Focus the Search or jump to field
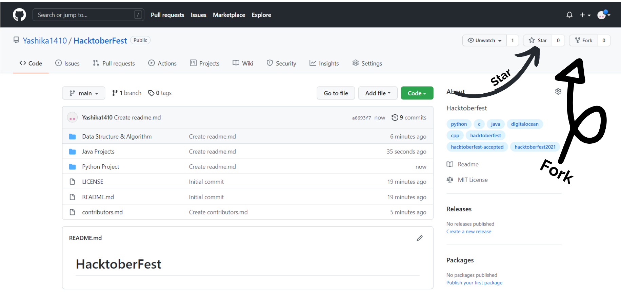This screenshot has width=621, height=302. pyautogui.click(x=88, y=15)
